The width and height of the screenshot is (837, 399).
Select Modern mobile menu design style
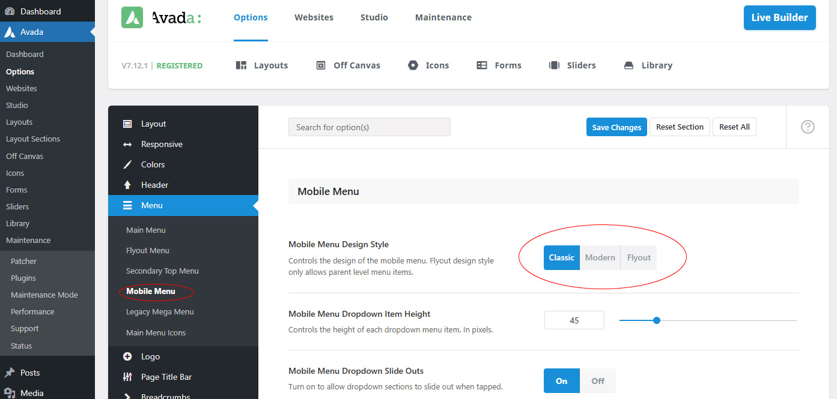pos(600,257)
